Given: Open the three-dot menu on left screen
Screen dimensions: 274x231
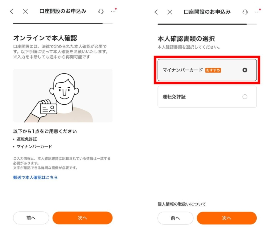Looking at the screenshot, I should tap(113, 11).
